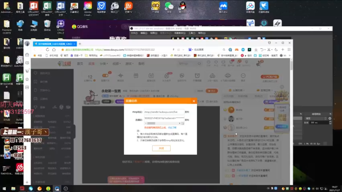Click the scissors screenshot icon
Image resolution: width=342 pixels, height=192 pixels.
(x=269, y=49)
